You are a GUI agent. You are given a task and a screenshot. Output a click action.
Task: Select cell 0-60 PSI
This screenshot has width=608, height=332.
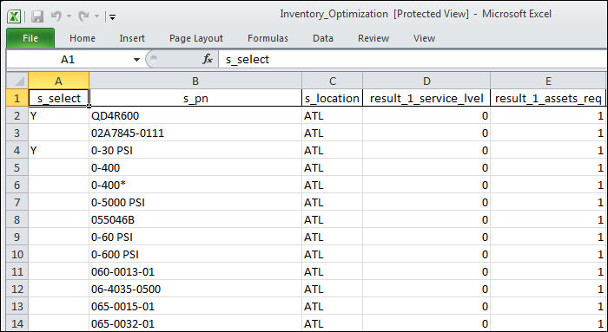pyautogui.click(x=195, y=237)
